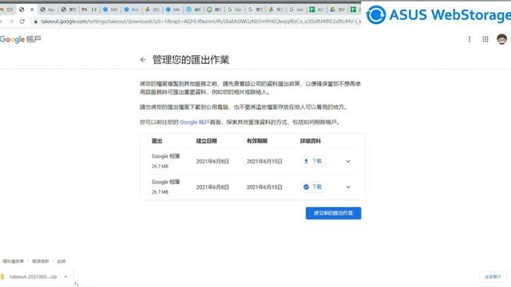Click the 建立日期 column header
The height and width of the screenshot is (287, 511).
pyautogui.click(x=207, y=141)
